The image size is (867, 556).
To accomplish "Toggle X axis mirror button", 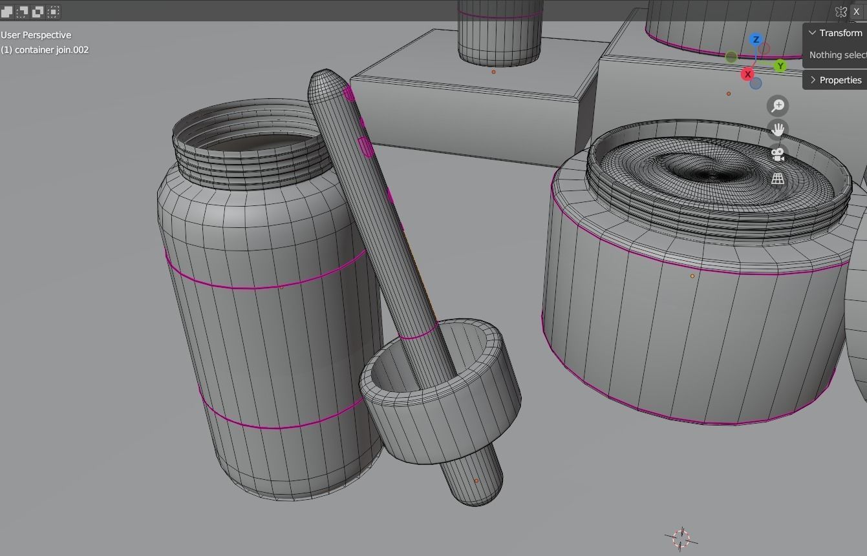I will click(857, 12).
